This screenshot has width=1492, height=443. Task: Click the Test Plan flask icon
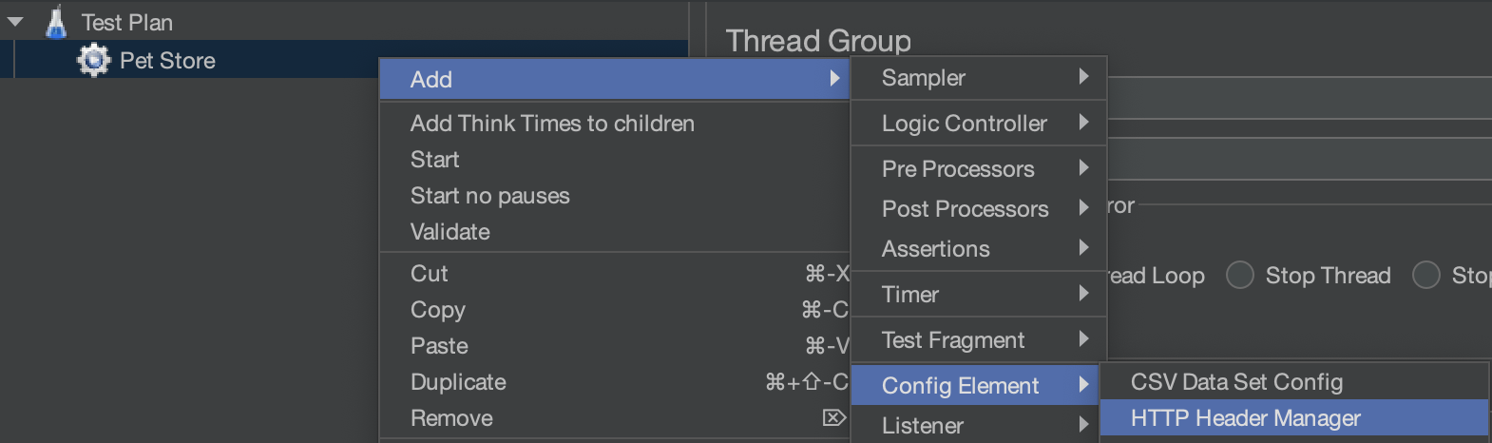coord(56,22)
